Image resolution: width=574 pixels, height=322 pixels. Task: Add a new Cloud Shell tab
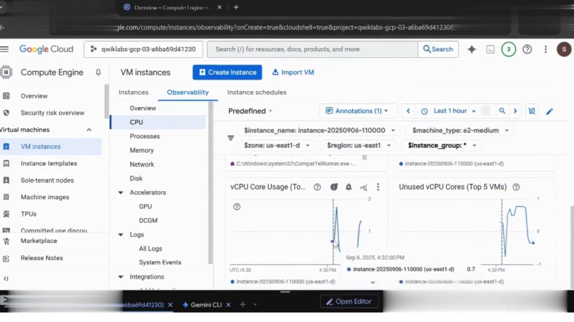point(243,305)
